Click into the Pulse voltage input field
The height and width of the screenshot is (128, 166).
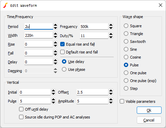(35, 101)
